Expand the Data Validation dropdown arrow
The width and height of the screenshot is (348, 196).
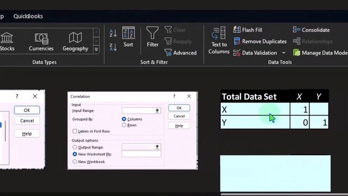coord(284,53)
